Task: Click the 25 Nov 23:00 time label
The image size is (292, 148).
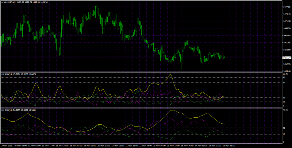Action: pos(173,145)
